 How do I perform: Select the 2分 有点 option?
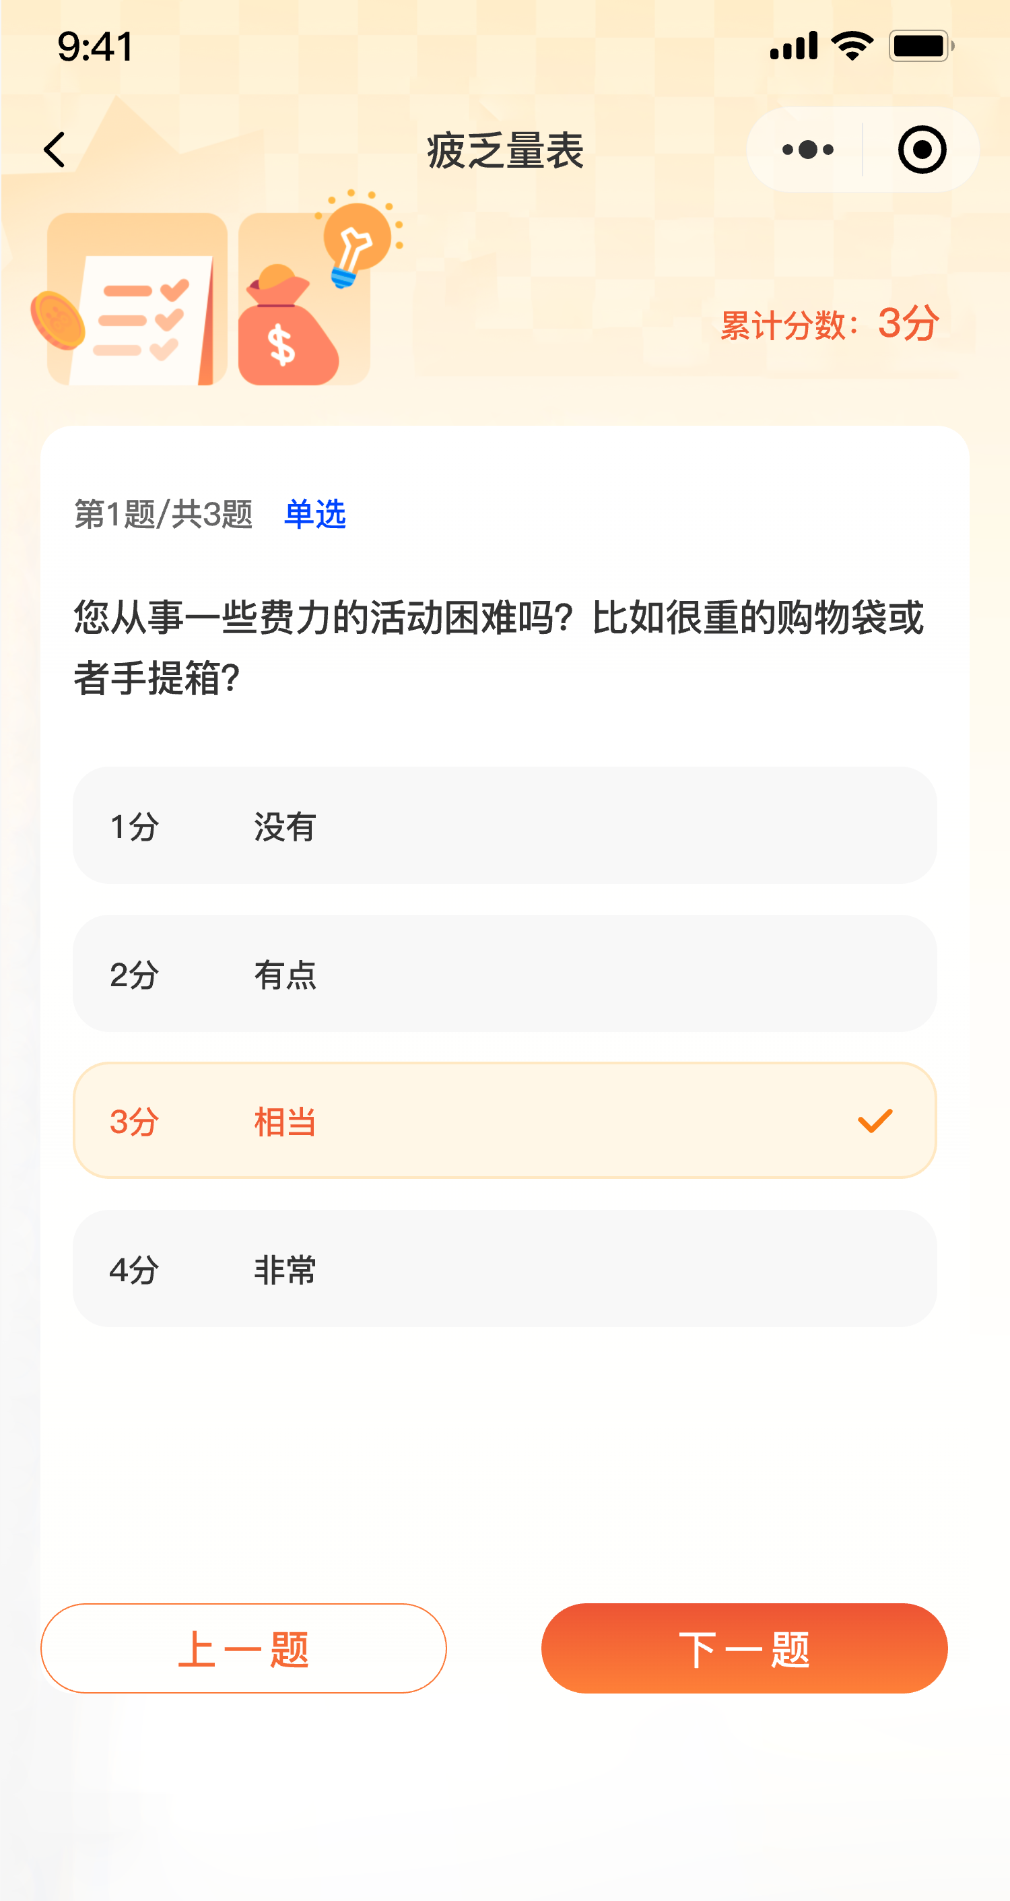pos(504,973)
